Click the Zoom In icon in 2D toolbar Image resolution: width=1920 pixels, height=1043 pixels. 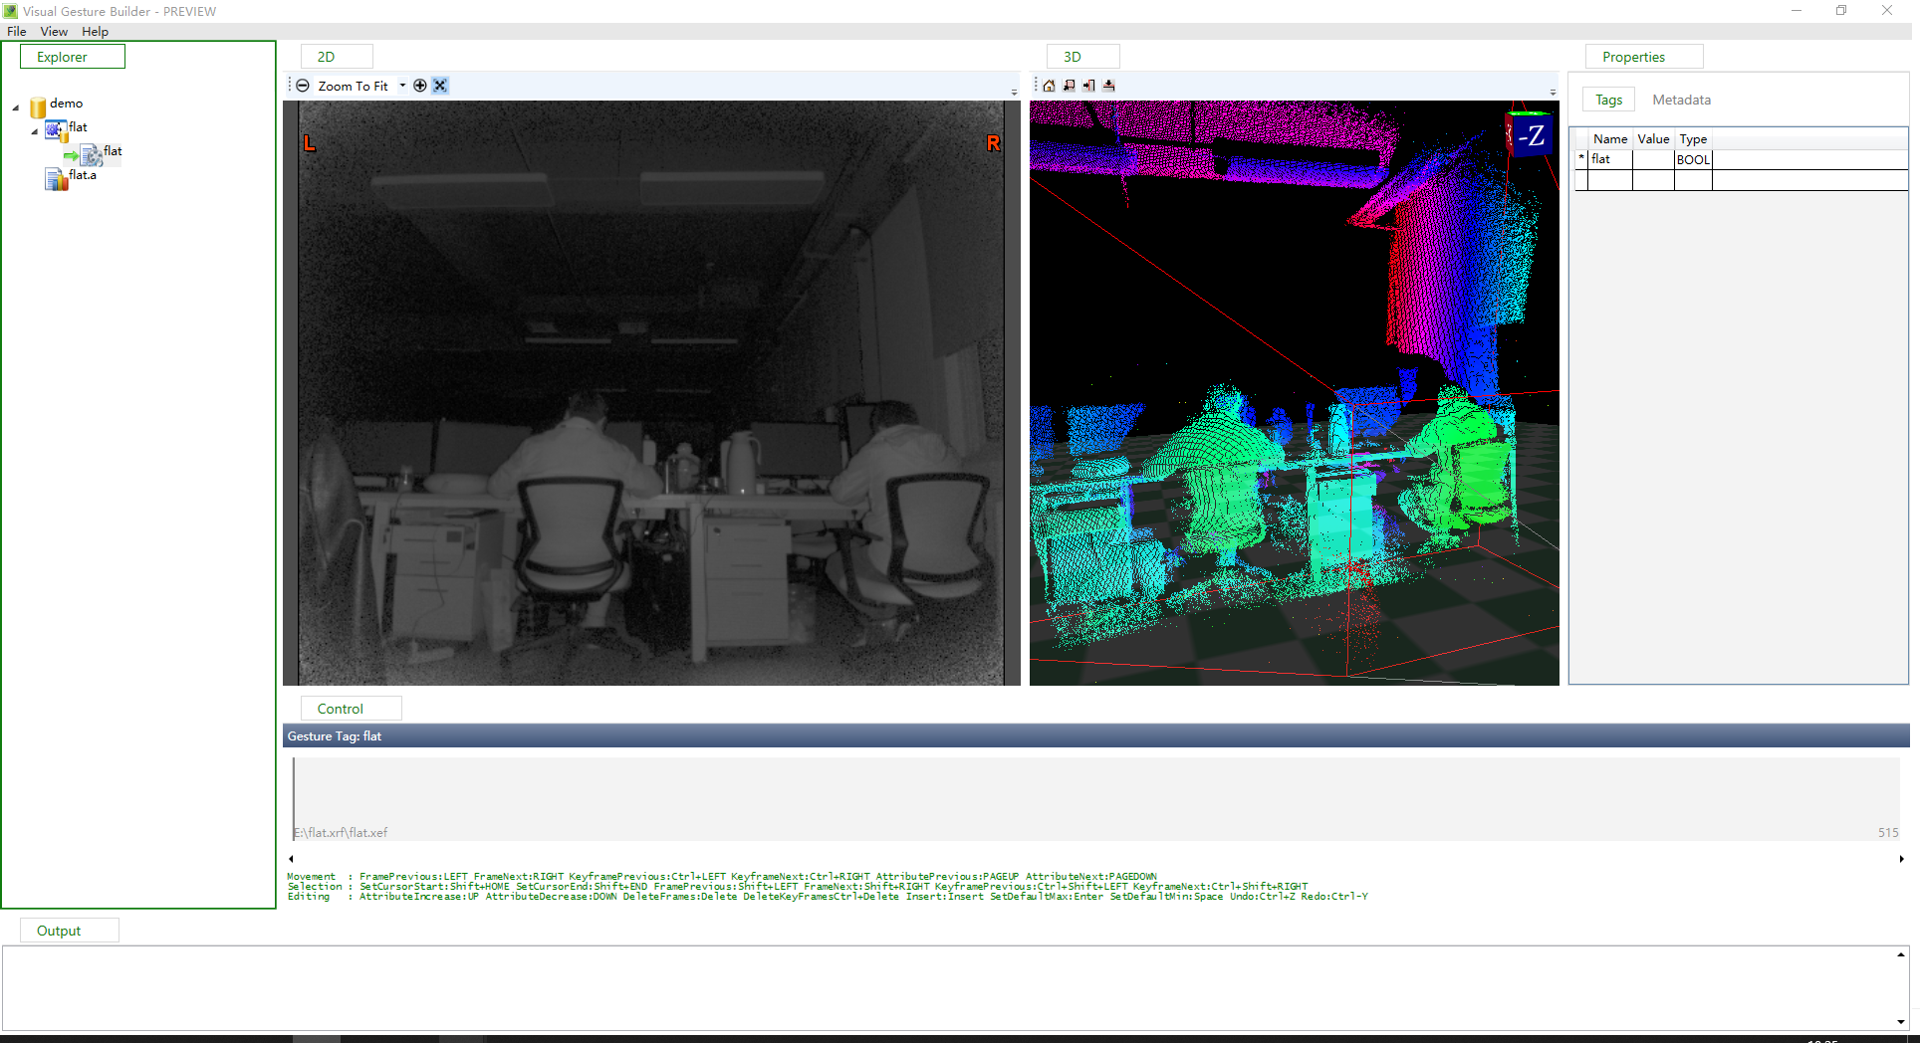(x=419, y=86)
